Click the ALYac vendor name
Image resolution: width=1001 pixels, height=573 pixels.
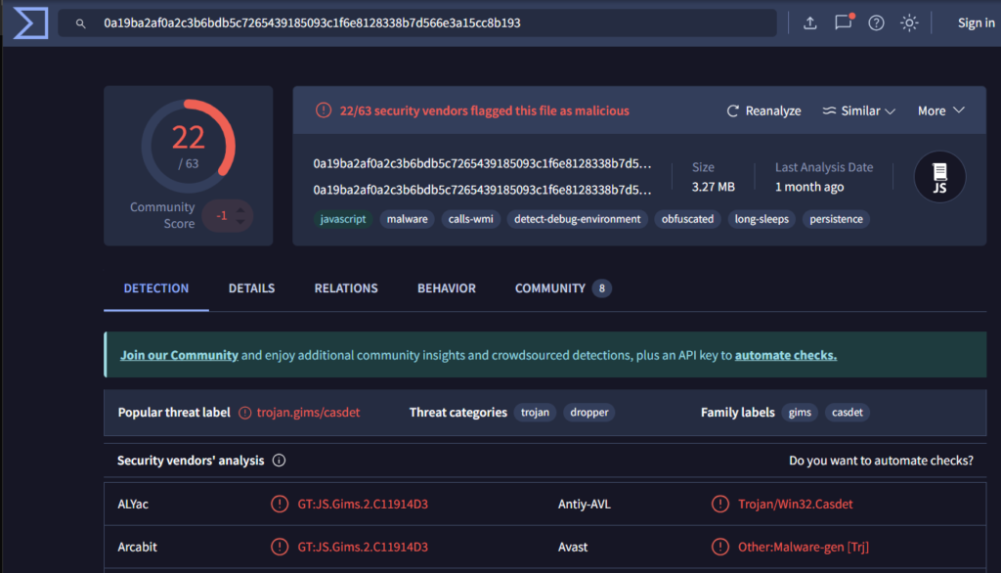[x=133, y=504]
